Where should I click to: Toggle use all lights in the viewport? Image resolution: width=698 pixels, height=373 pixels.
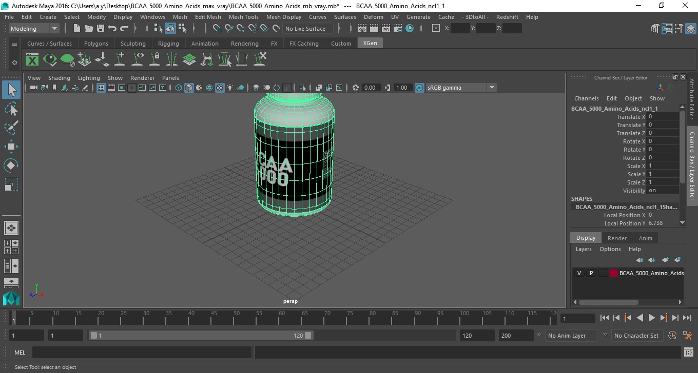coord(230,88)
